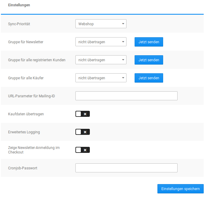
Task: Click into the Cronjob-Passwort input field
Action: (x=126, y=168)
